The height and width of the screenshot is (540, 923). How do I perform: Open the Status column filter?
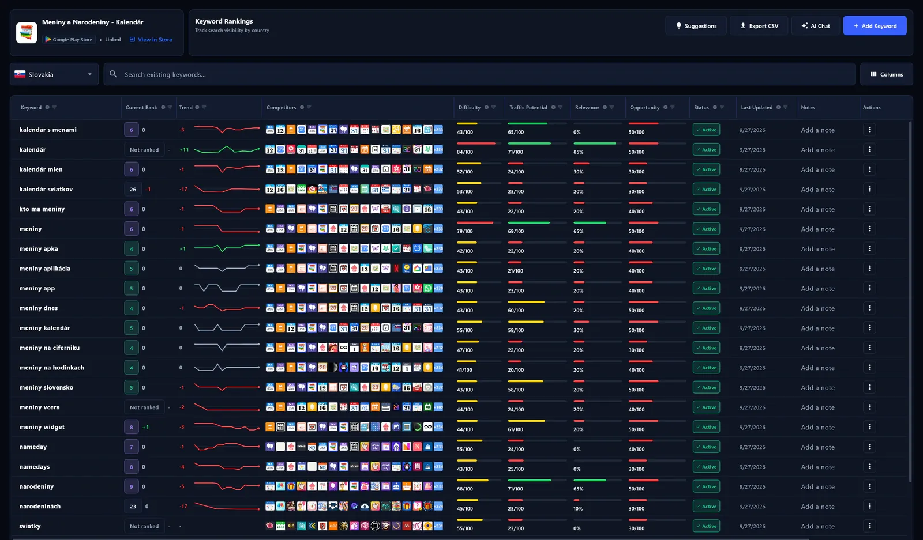point(722,108)
